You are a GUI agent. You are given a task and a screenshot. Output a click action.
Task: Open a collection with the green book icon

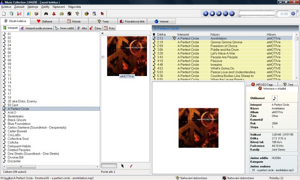(12, 13)
